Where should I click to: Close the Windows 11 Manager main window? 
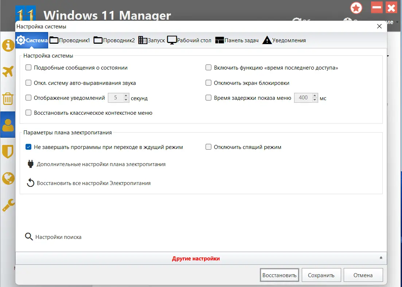click(x=391, y=8)
